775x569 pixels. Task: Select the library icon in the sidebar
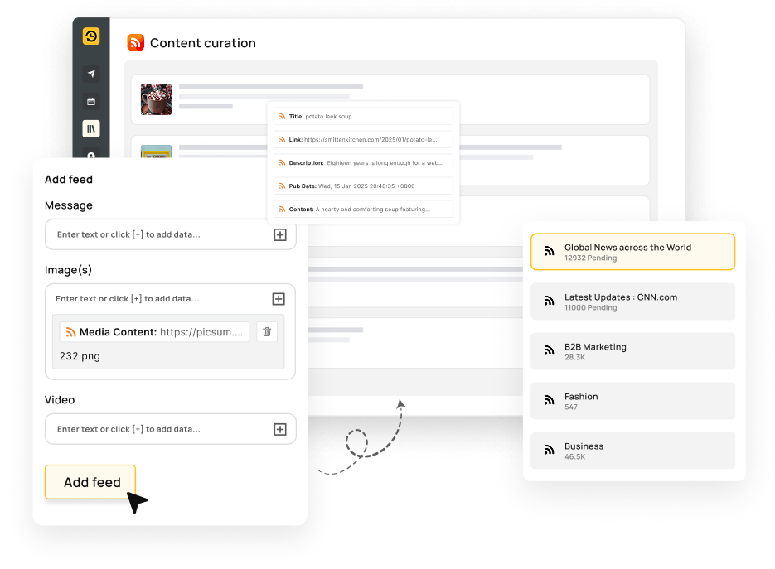[x=91, y=128]
